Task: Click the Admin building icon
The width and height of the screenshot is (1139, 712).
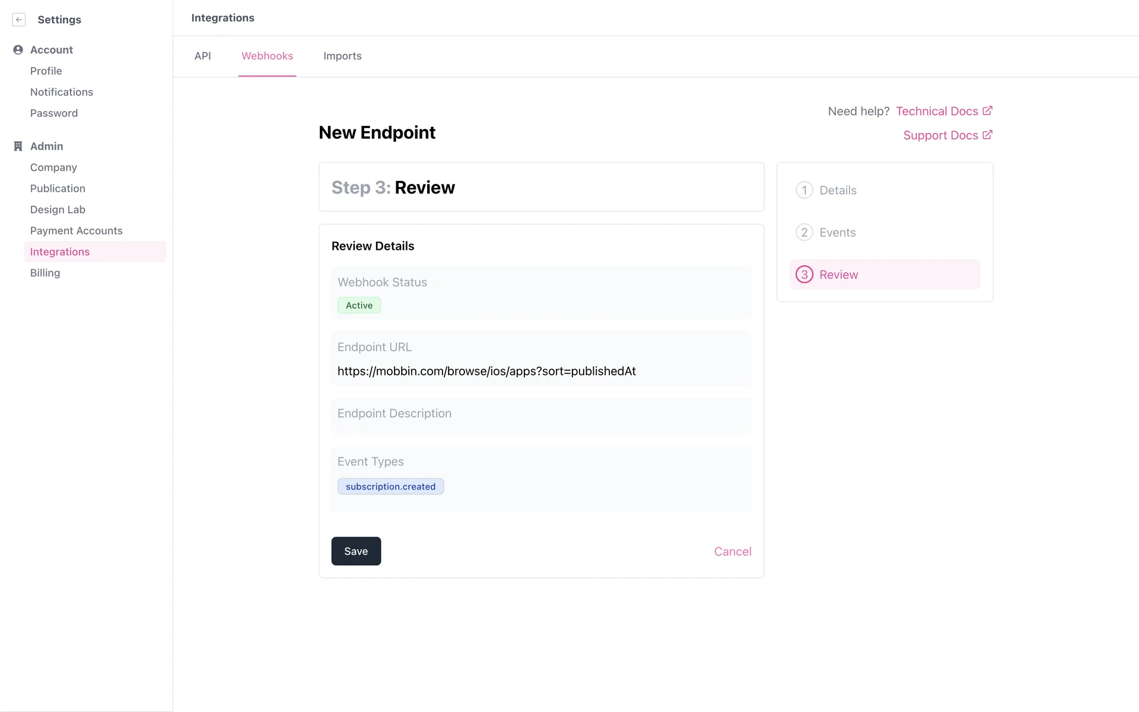Action: [x=18, y=146]
